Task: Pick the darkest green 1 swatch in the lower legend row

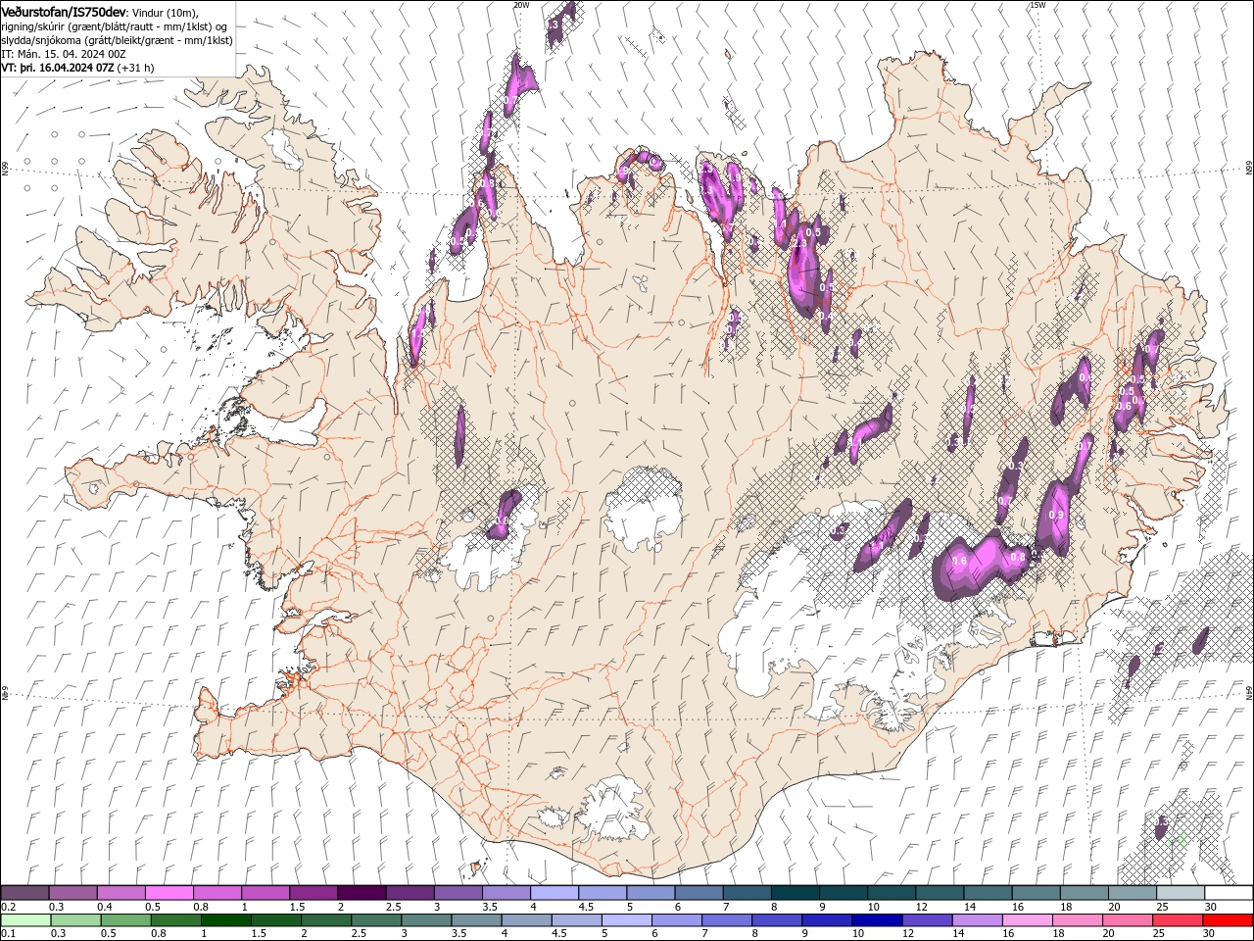Action: point(226,920)
